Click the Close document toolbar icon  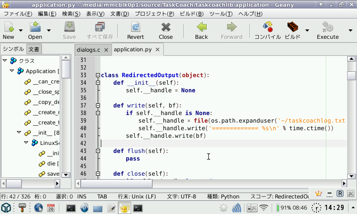(166, 27)
